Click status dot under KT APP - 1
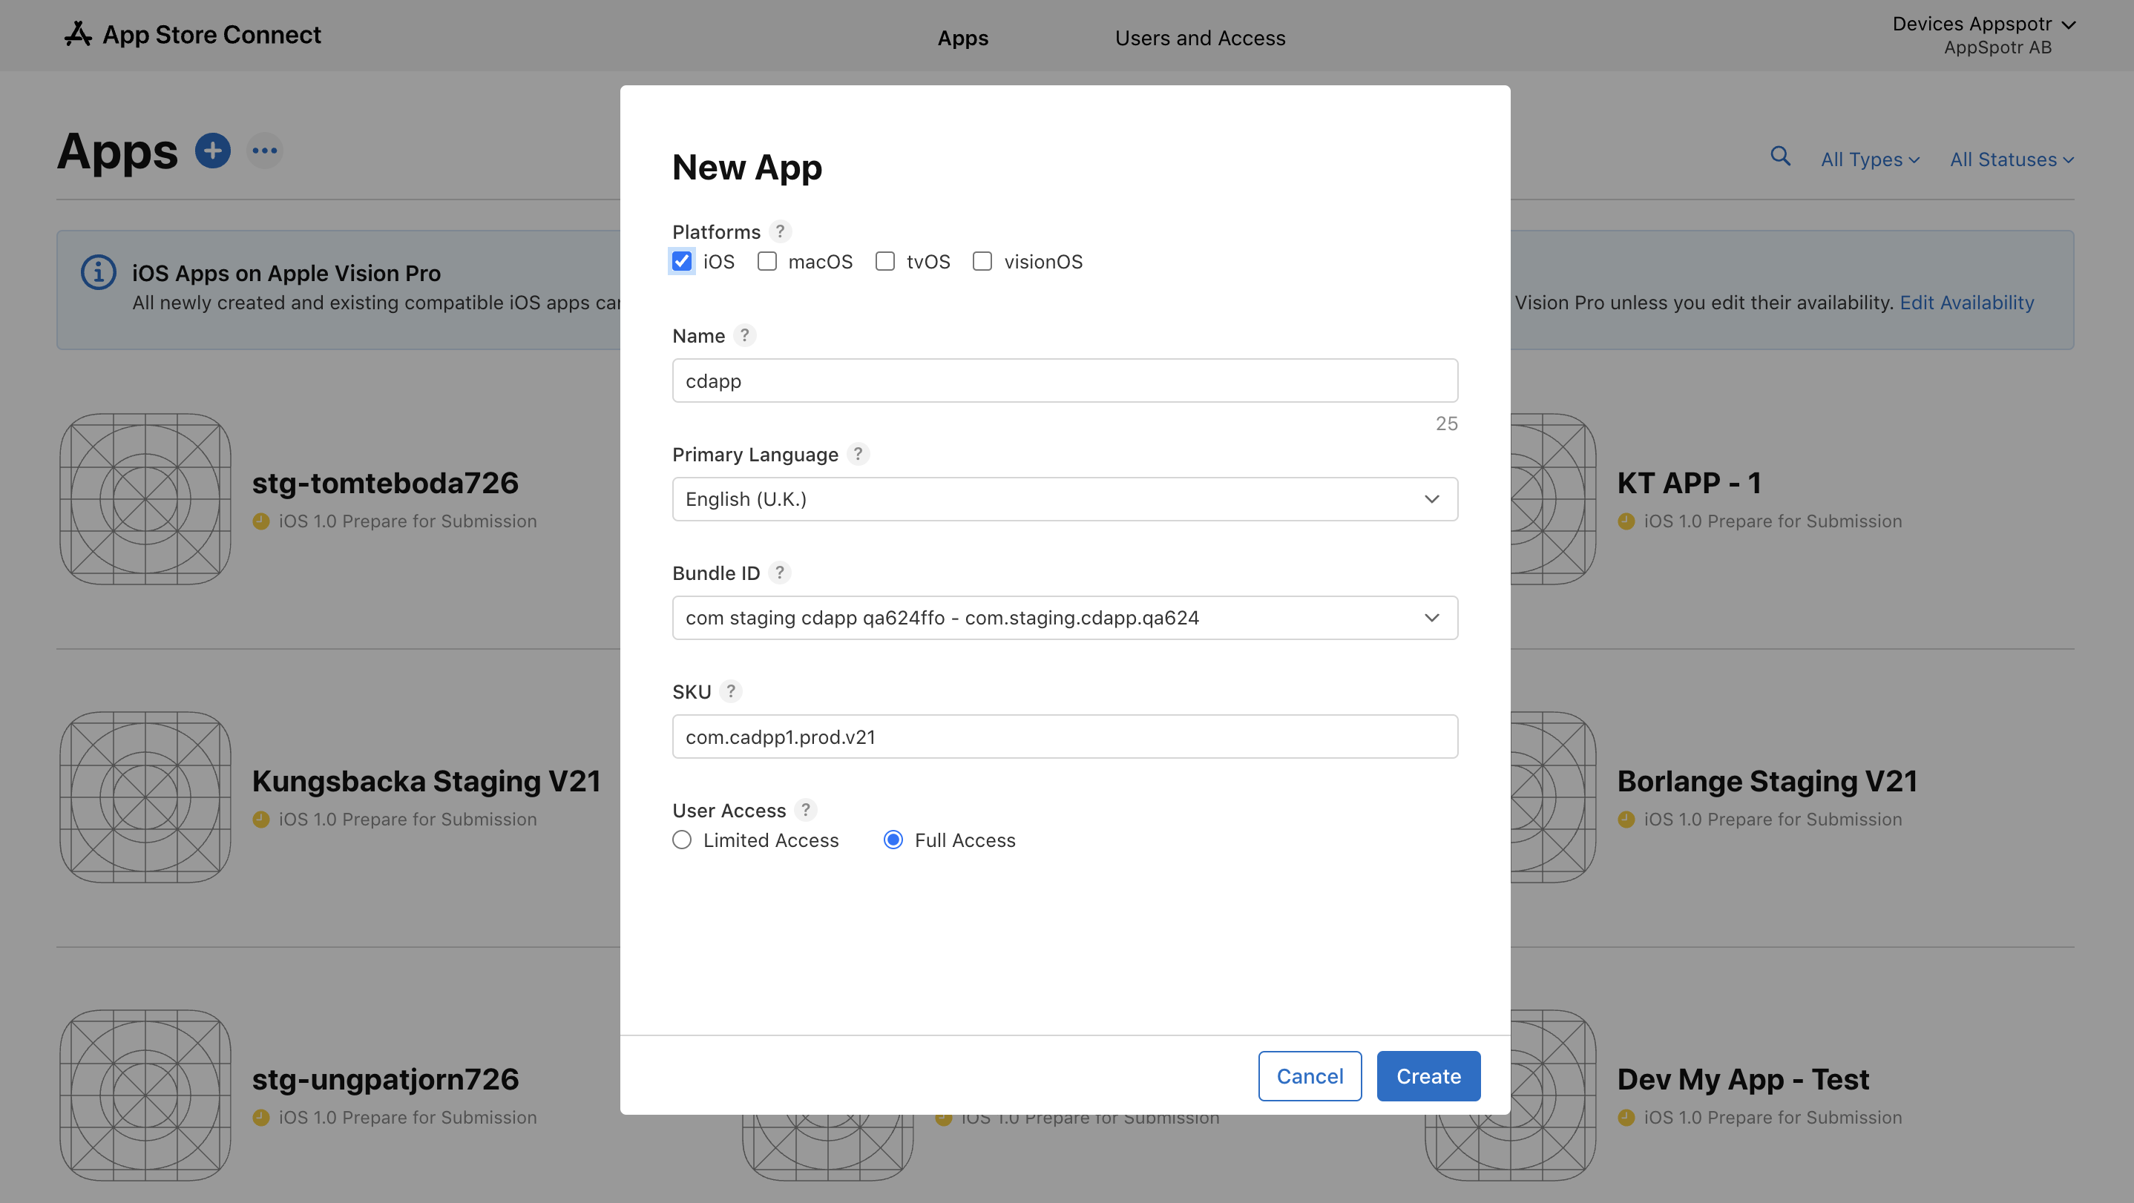 [x=1626, y=521]
